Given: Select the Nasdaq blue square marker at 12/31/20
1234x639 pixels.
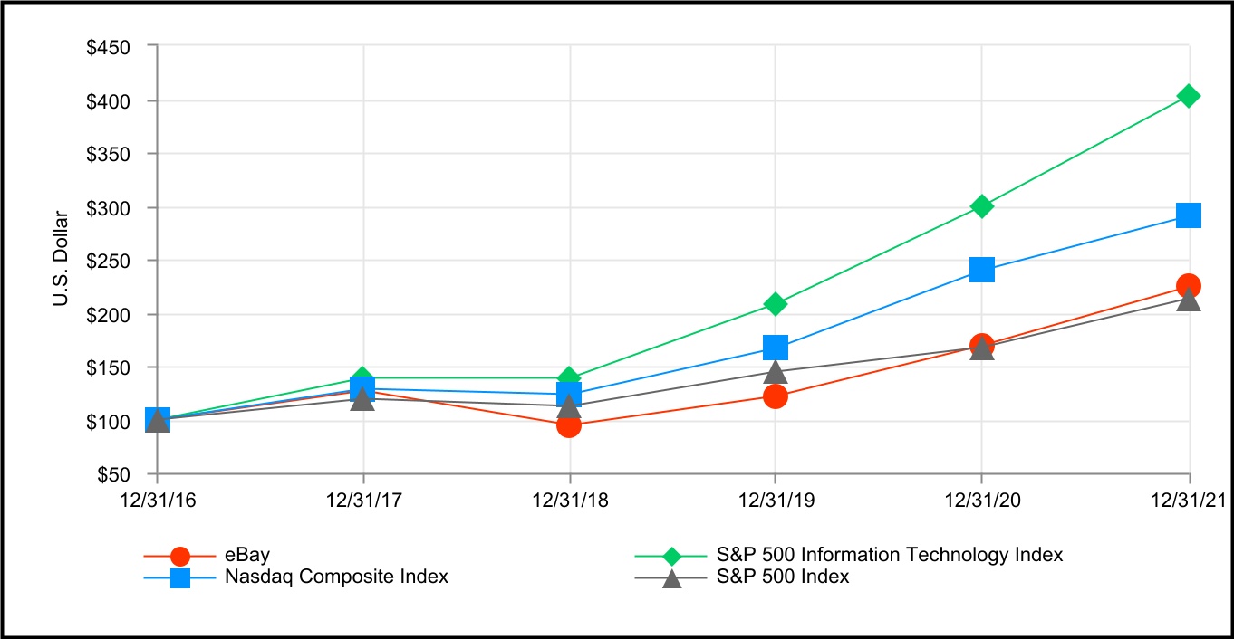Looking at the screenshot, I should click(x=982, y=269).
